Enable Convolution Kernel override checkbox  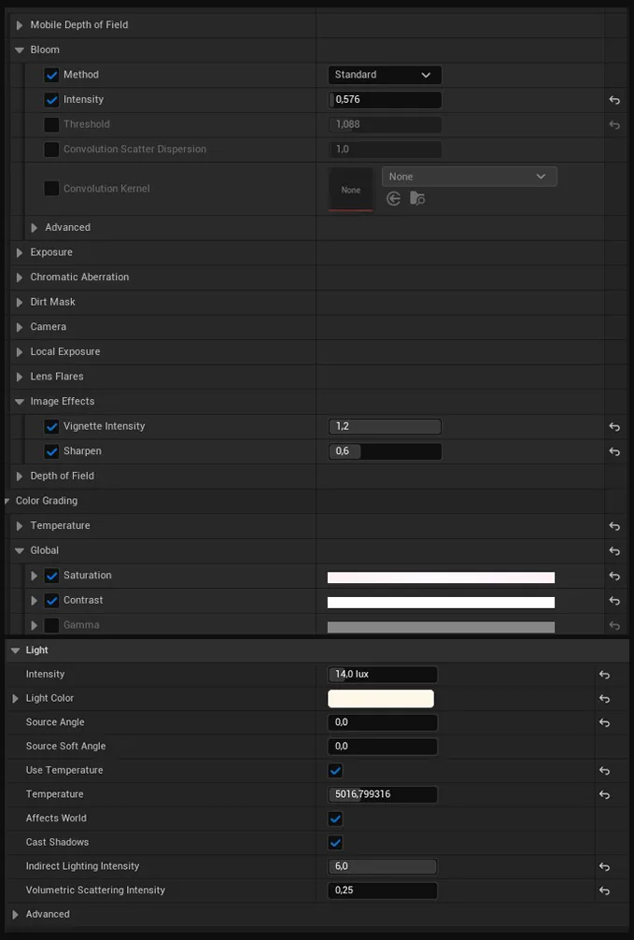[52, 189]
